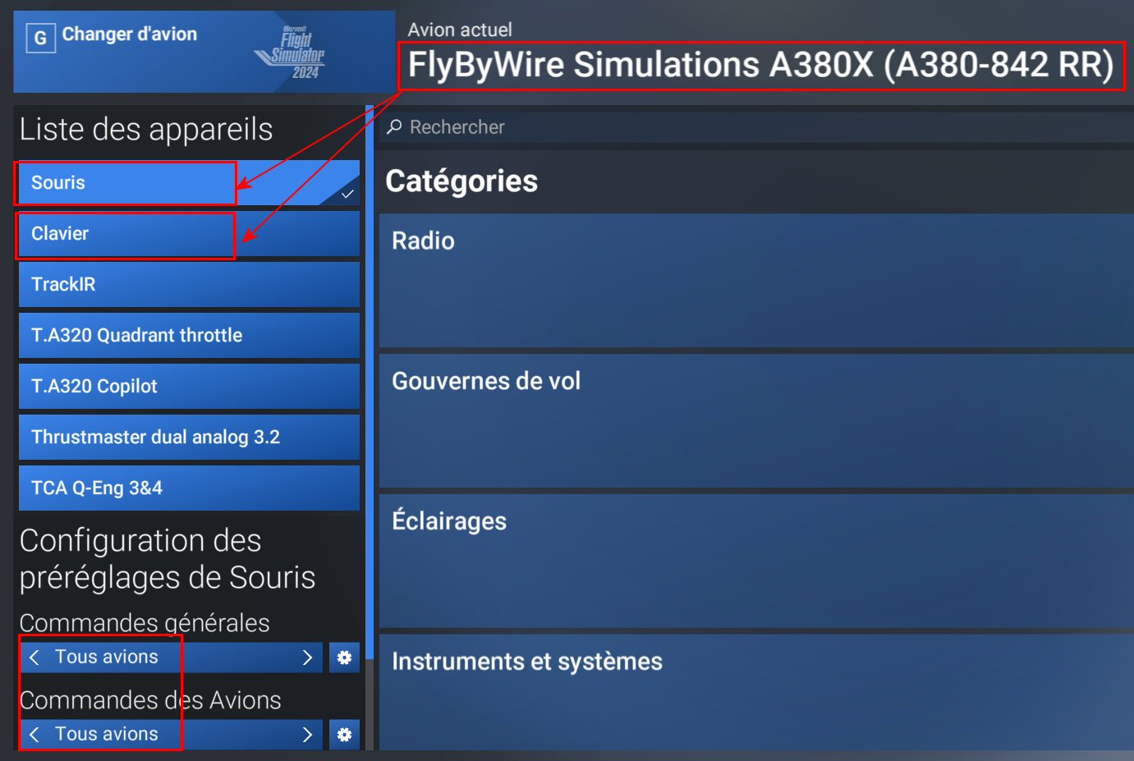Click Changer d'avion button
1134x761 pixels.
[204, 52]
